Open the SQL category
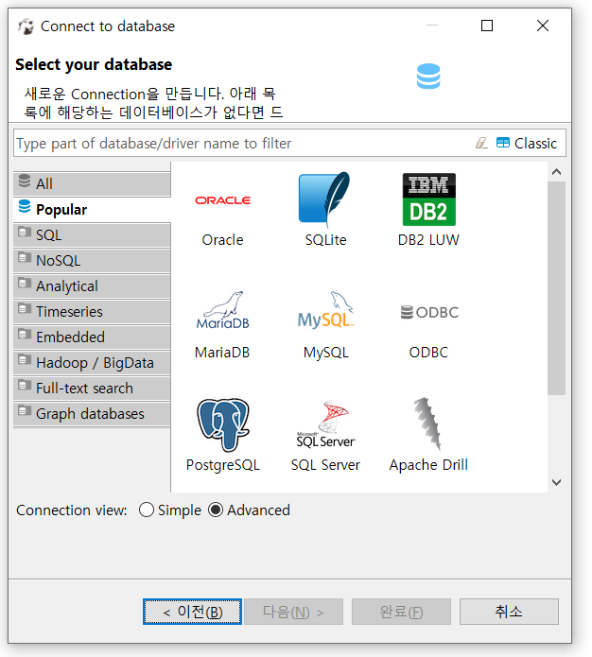The width and height of the screenshot is (592, 657). (92, 235)
